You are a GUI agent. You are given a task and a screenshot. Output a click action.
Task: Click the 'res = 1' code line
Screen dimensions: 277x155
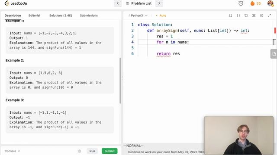(x=164, y=36)
